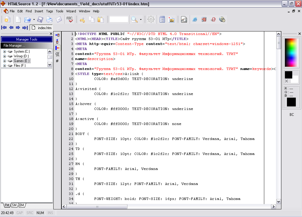Click the Paste clipboard icon

click(101, 20)
